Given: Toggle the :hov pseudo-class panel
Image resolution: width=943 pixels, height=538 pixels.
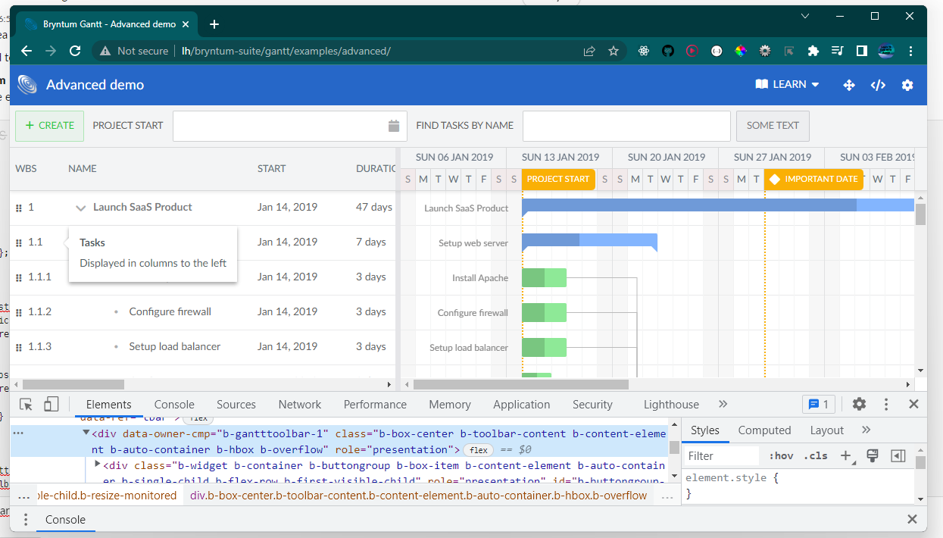Looking at the screenshot, I should 780,455.
